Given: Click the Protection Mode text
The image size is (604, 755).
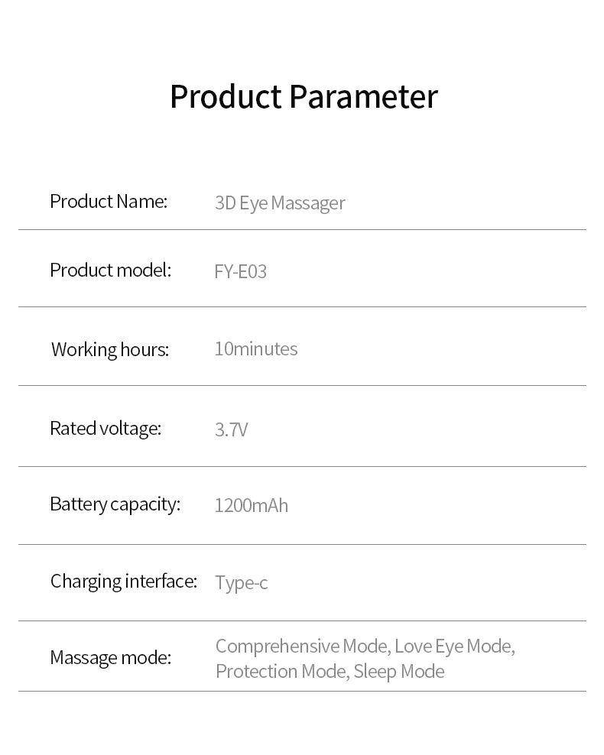Looking at the screenshot, I should coord(281,672).
